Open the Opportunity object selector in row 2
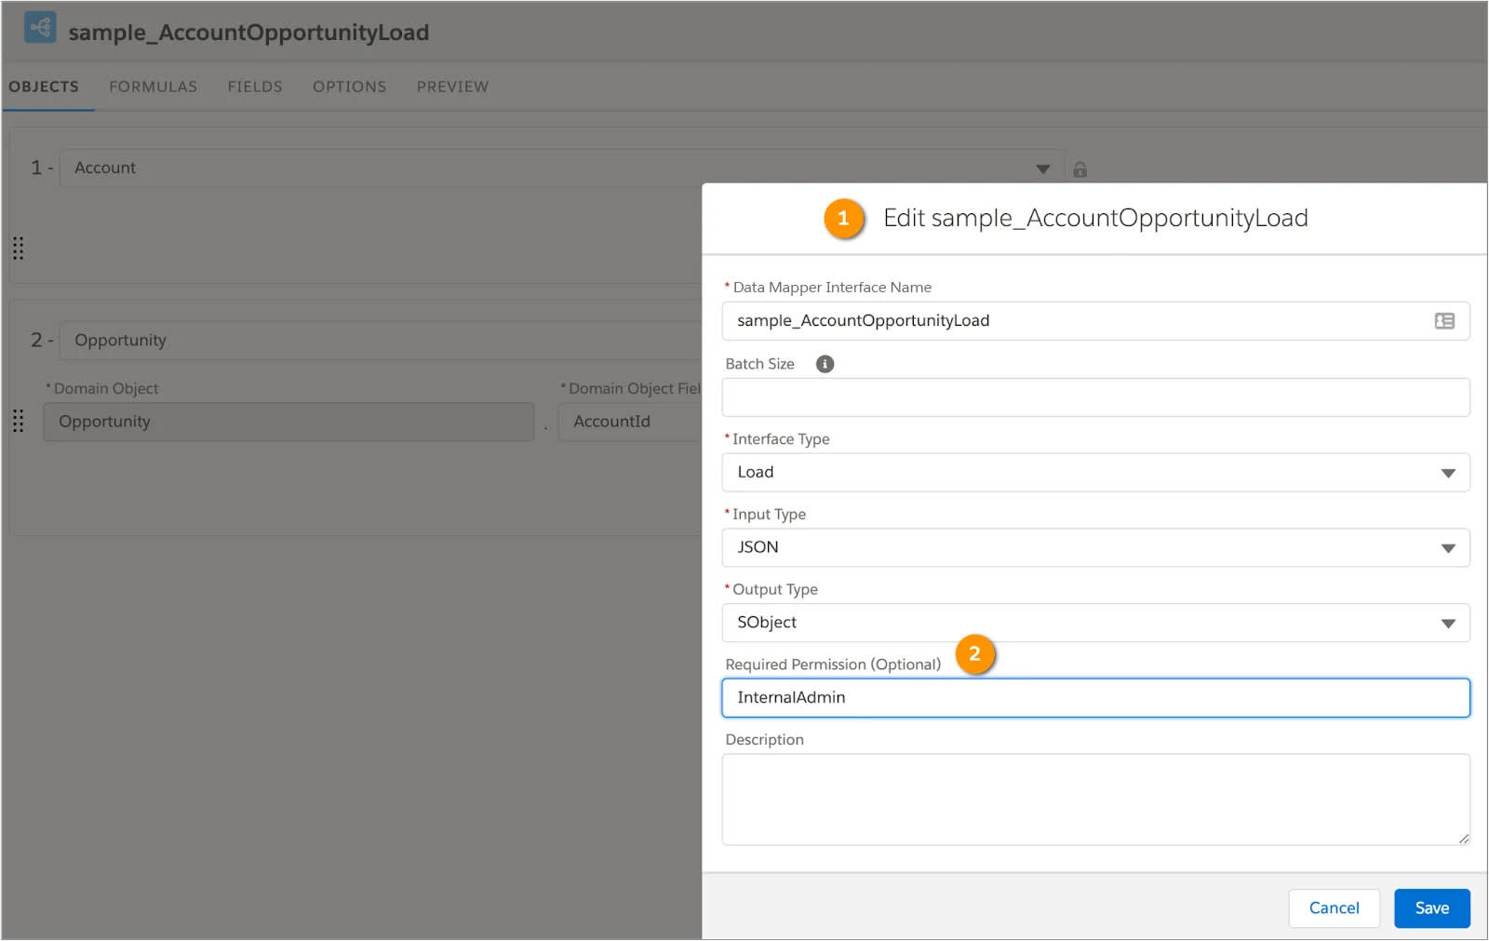Screen dimensions: 1489x941 coord(382,341)
